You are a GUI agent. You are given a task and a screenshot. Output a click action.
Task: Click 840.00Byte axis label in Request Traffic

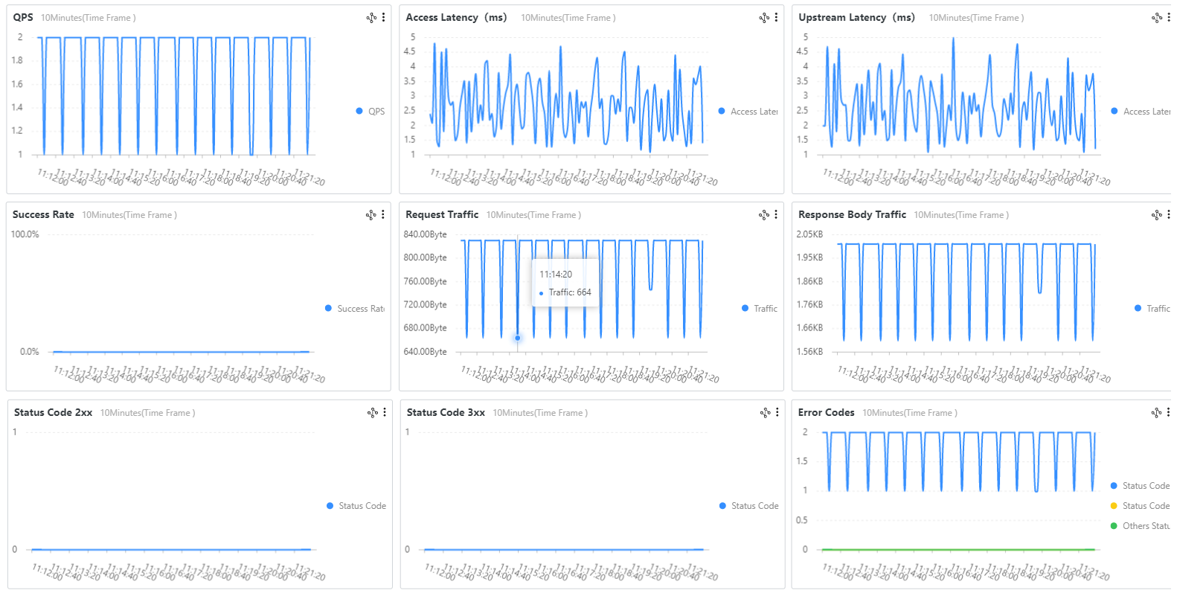tap(425, 234)
